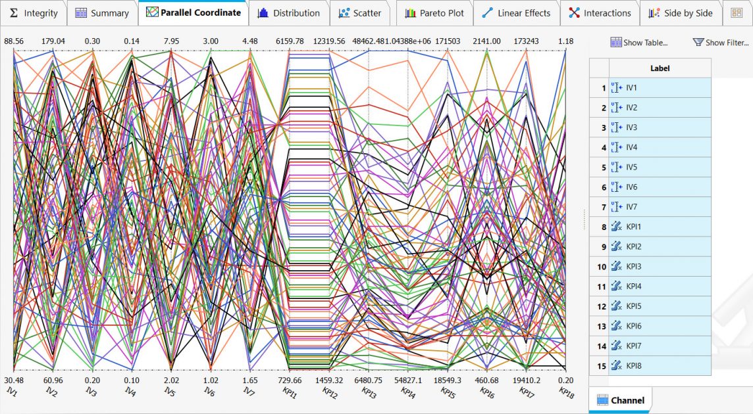Switch to the Summary tab
753x414 pixels.
(x=102, y=13)
